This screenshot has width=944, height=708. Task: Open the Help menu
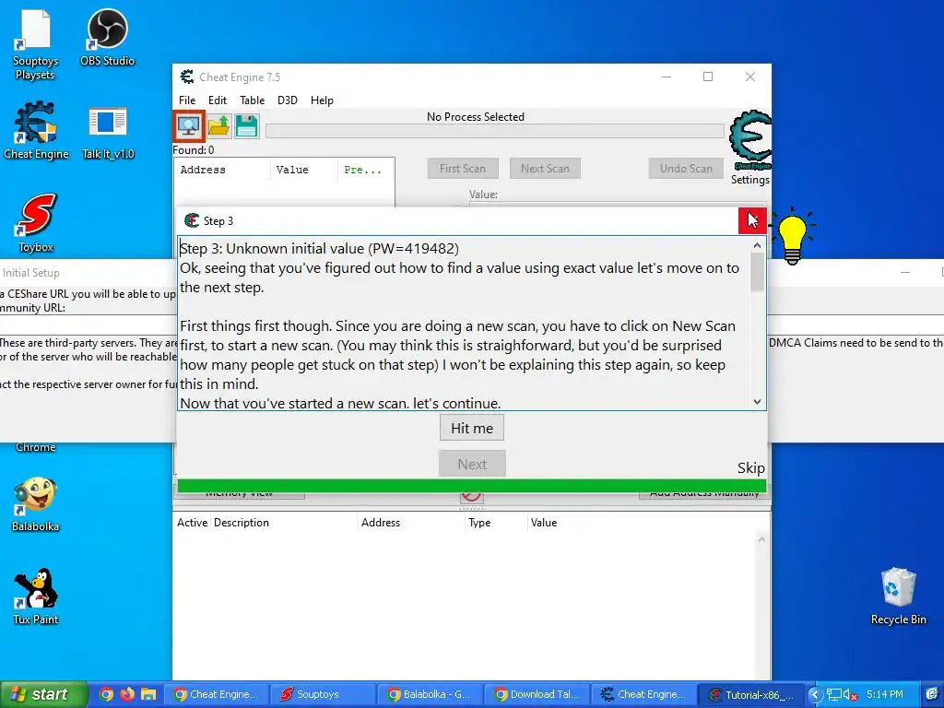322,100
